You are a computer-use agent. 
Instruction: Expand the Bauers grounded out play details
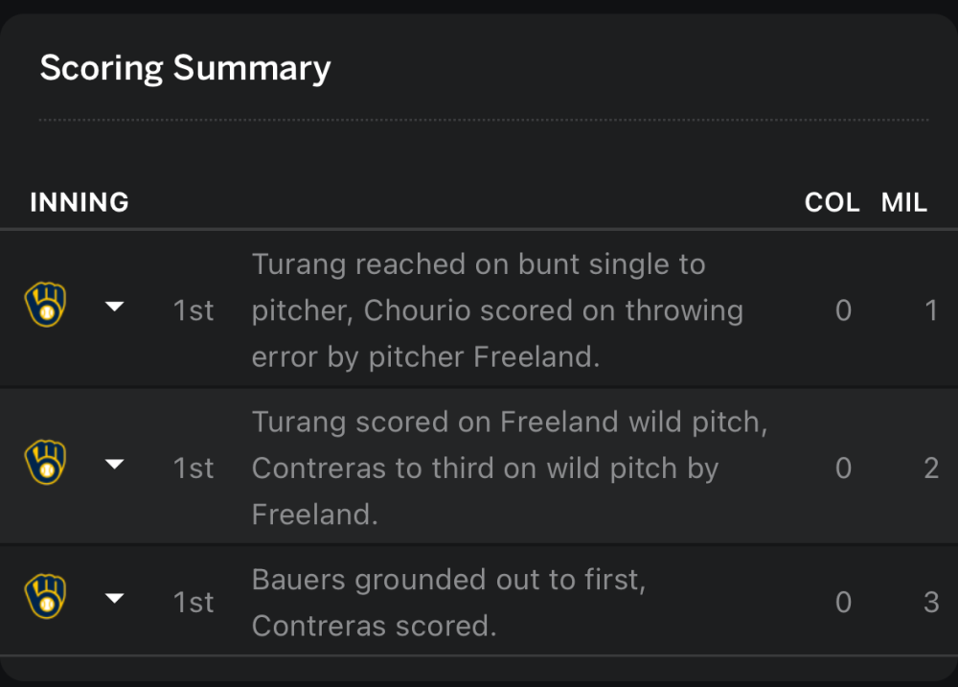click(x=114, y=598)
